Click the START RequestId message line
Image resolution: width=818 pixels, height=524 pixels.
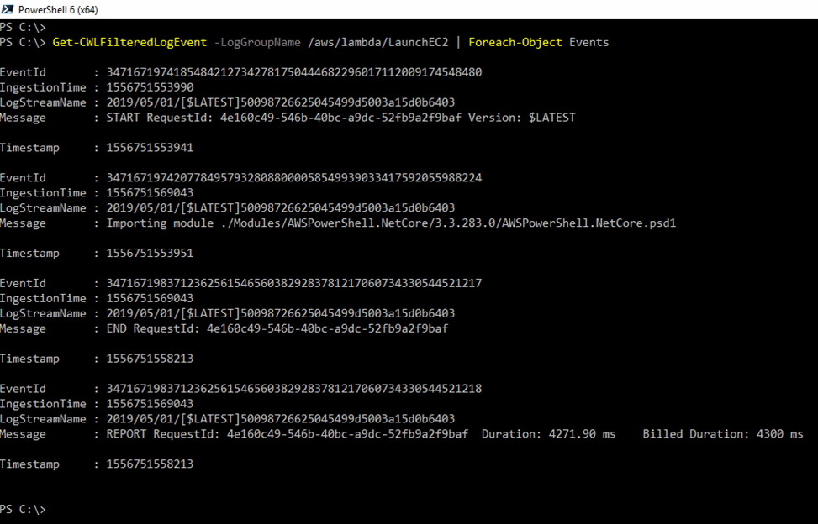pyautogui.click(x=340, y=118)
